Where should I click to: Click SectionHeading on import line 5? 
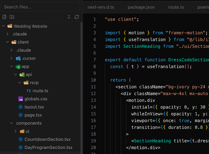[142, 46]
